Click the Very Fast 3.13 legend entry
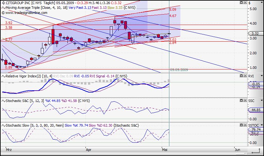 pyautogui.click(x=80, y=8)
